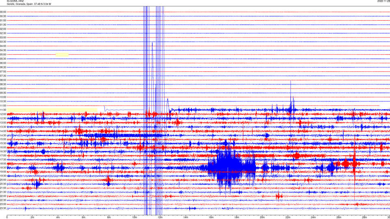This screenshot has width=390, height=219.
Task: Select the 18:00 trace time label
Action: tap(3, 163)
